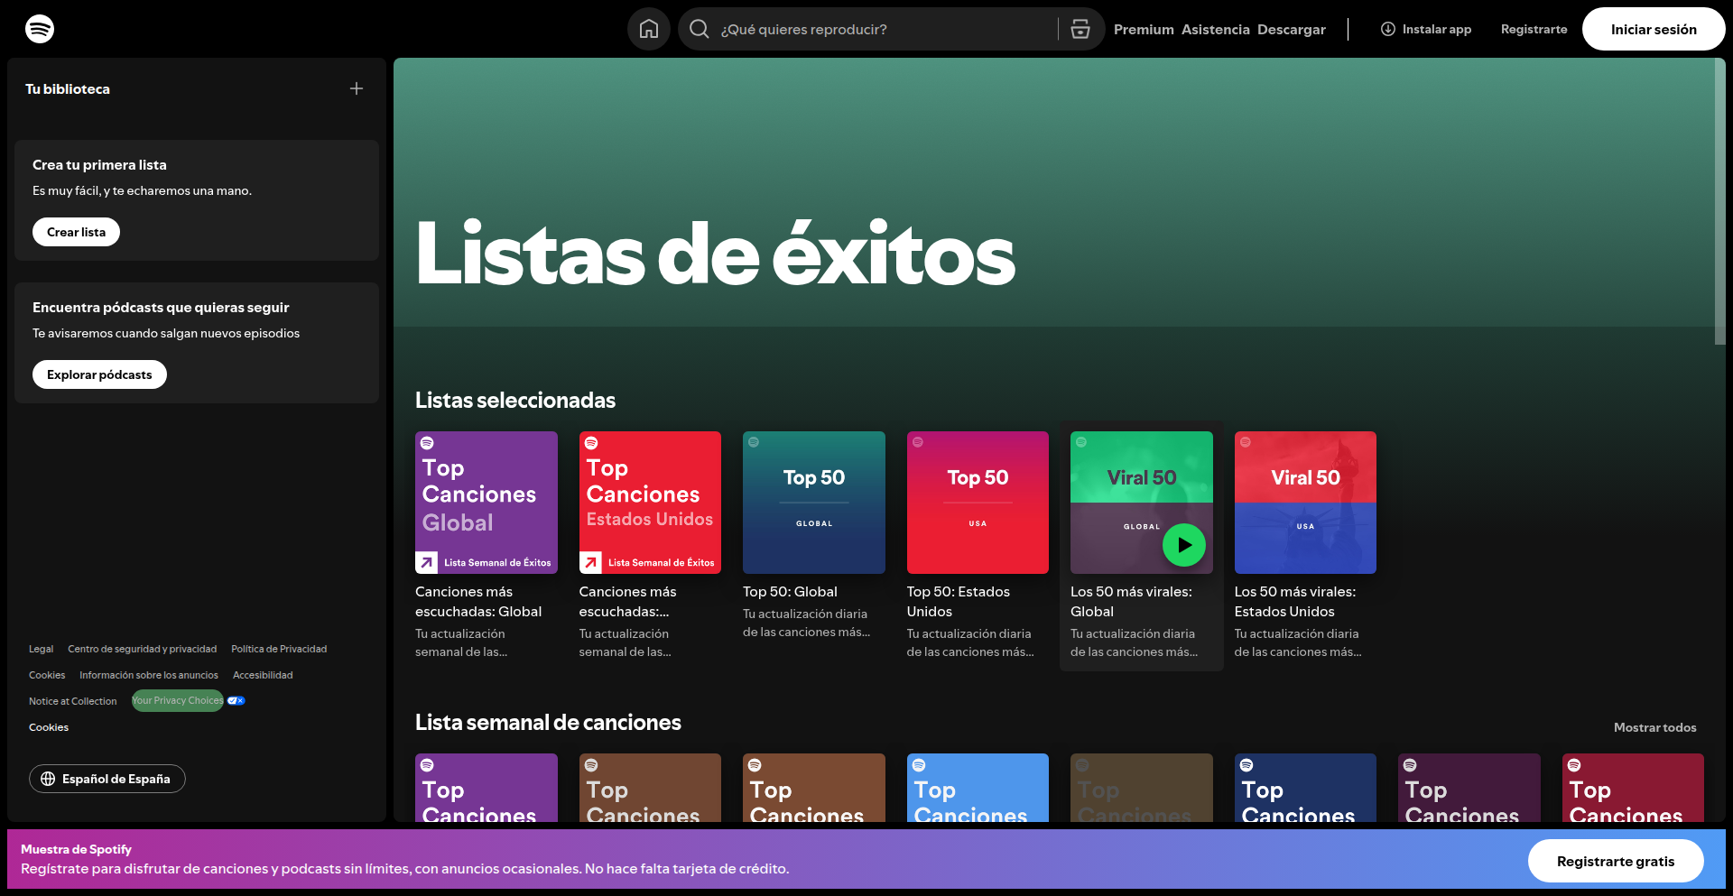Viewport: 1733px width, 896px height.
Task: Focus the ¿Qué quieres reproducir? search field
Action: 885,29
